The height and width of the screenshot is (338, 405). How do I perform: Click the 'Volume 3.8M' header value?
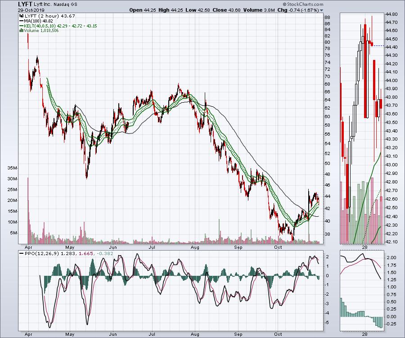coord(259,10)
